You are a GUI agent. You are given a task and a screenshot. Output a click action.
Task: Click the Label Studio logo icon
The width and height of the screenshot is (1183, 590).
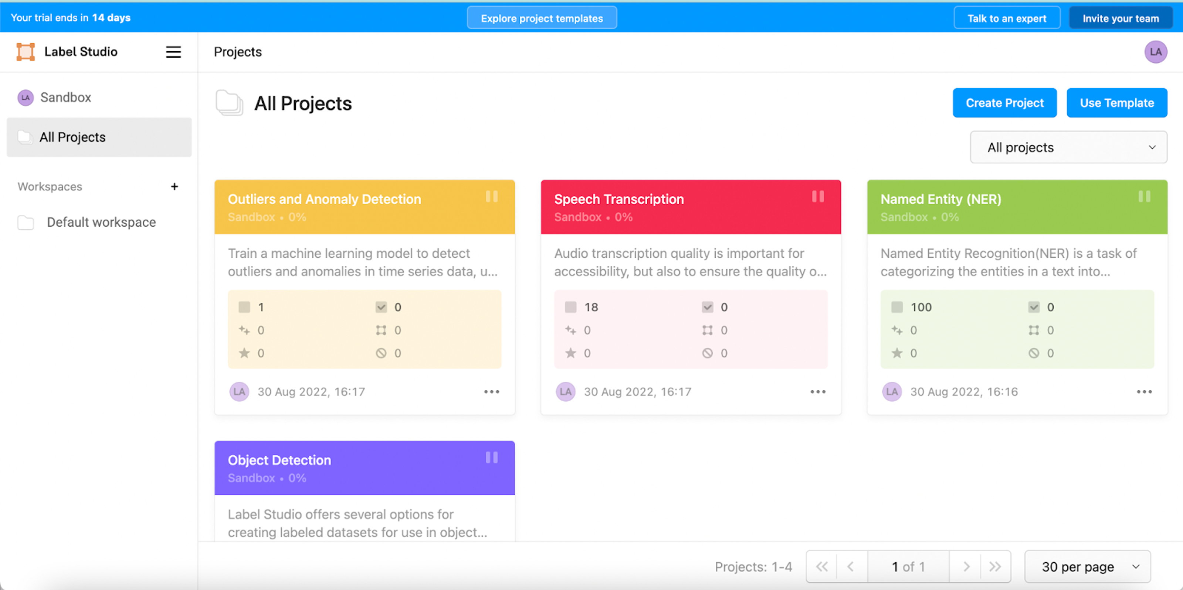(26, 52)
